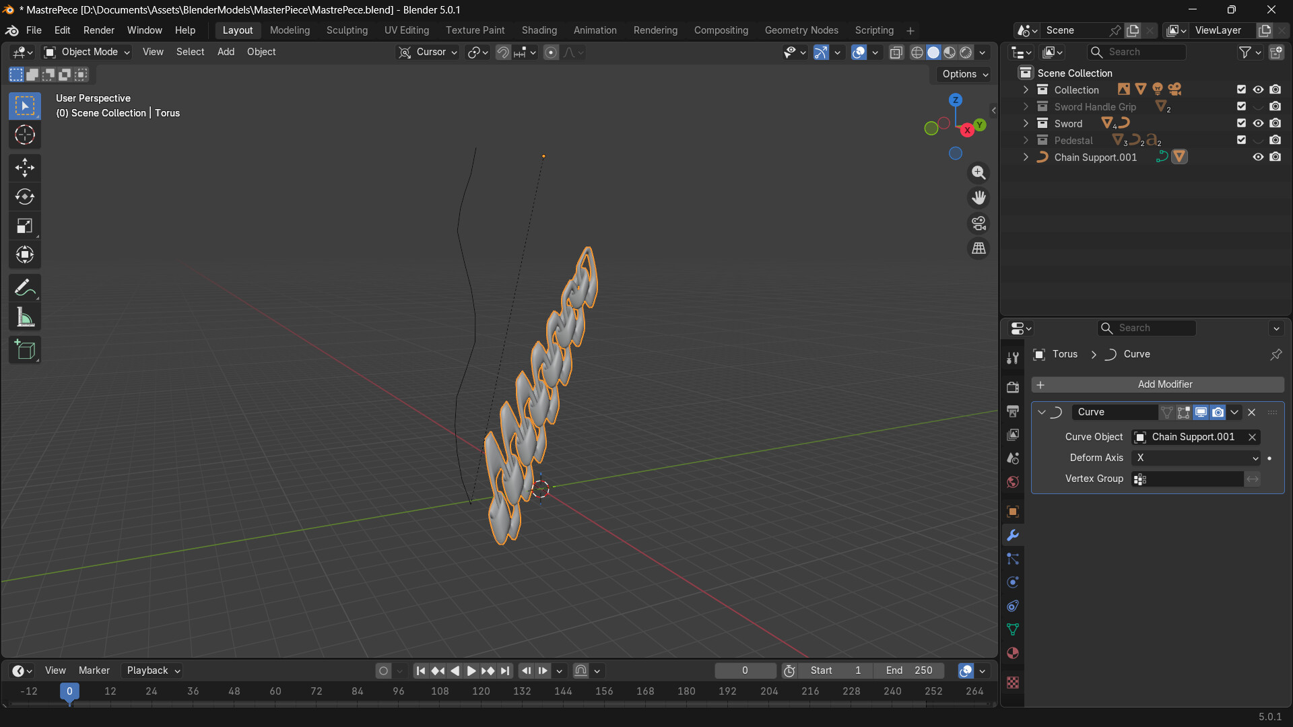The width and height of the screenshot is (1293, 727).
Task: Switch to the Sculpting workspace tab
Action: (x=347, y=30)
